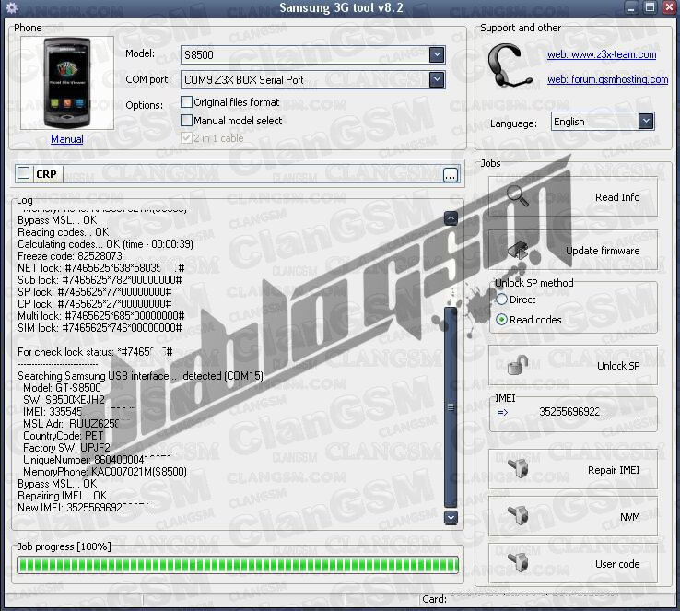
Task: Enable Manual model select checkbox
Action: pyautogui.click(x=186, y=120)
